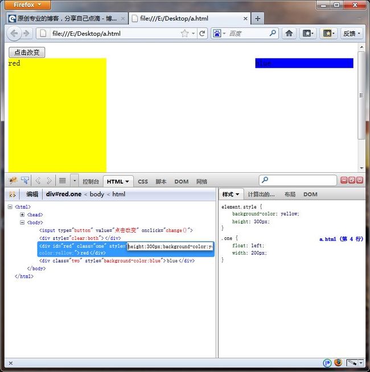Deactivate Firebug with power icon
The image size is (370, 372).
tap(360, 180)
